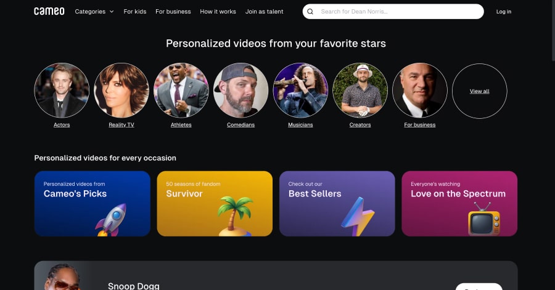
Task: Open the Love on the Spectrum card
Action: (459, 203)
